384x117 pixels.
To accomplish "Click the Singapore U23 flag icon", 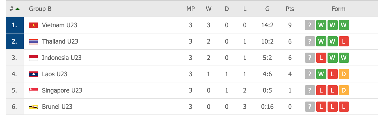I will point(33,91).
